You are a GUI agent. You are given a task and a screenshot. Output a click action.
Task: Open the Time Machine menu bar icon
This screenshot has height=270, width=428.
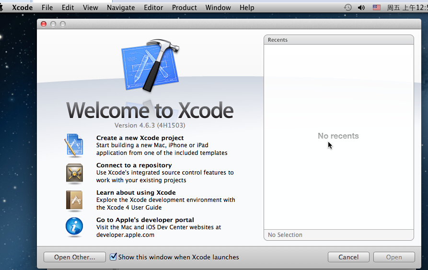tap(347, 7)
